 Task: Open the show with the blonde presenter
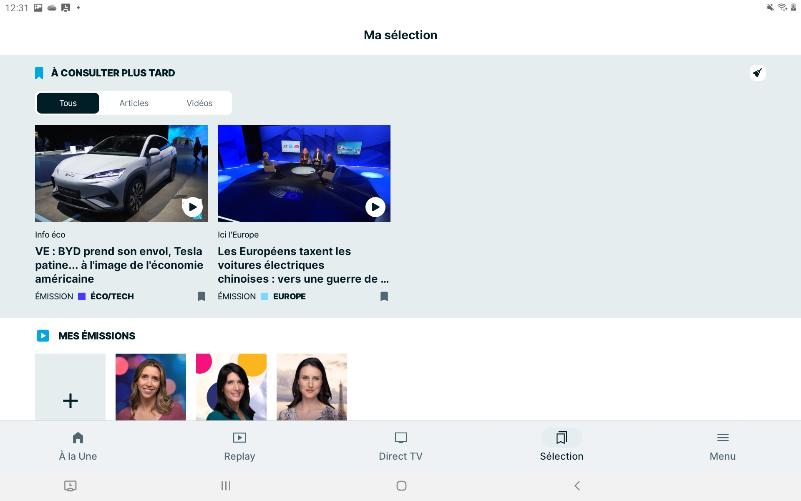[x=151, y=387]
